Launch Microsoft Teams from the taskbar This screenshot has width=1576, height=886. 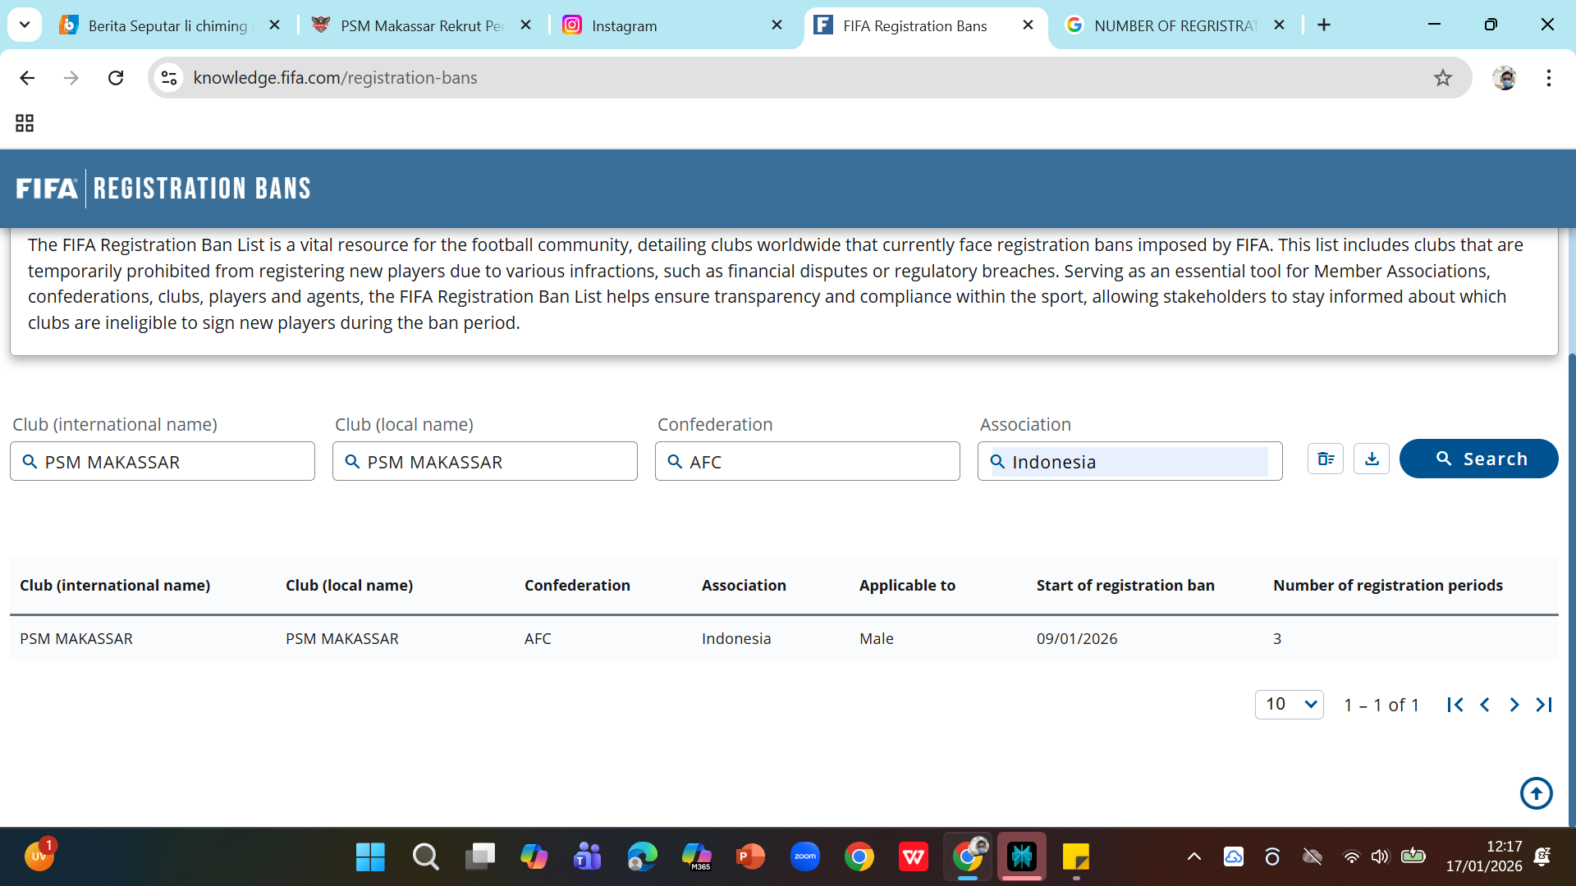[588, 857]
